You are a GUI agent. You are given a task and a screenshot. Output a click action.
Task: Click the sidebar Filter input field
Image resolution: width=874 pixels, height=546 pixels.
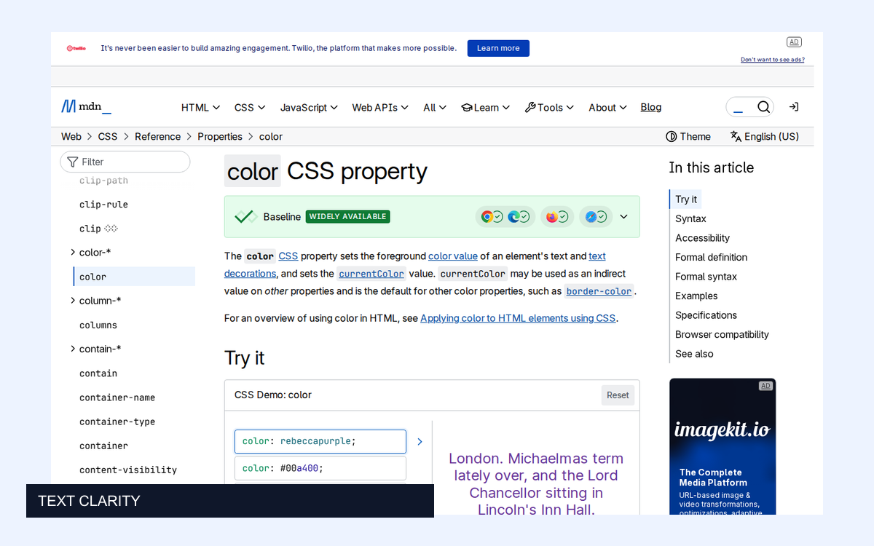(x=125, y=162)
